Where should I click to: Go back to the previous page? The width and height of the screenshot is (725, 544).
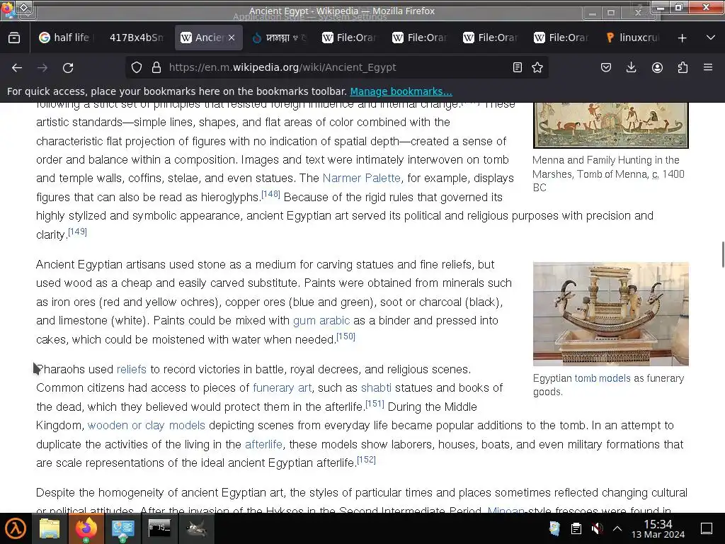coord(17,67)
